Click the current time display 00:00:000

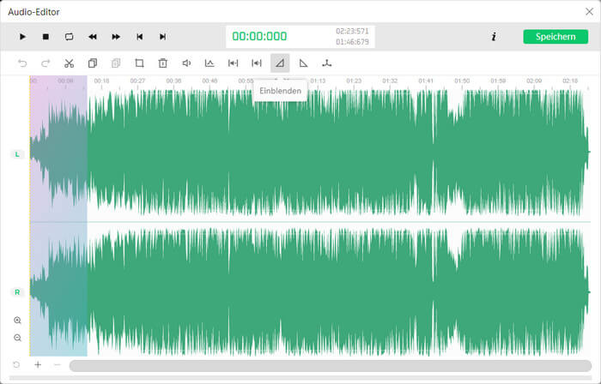(259, 36)
